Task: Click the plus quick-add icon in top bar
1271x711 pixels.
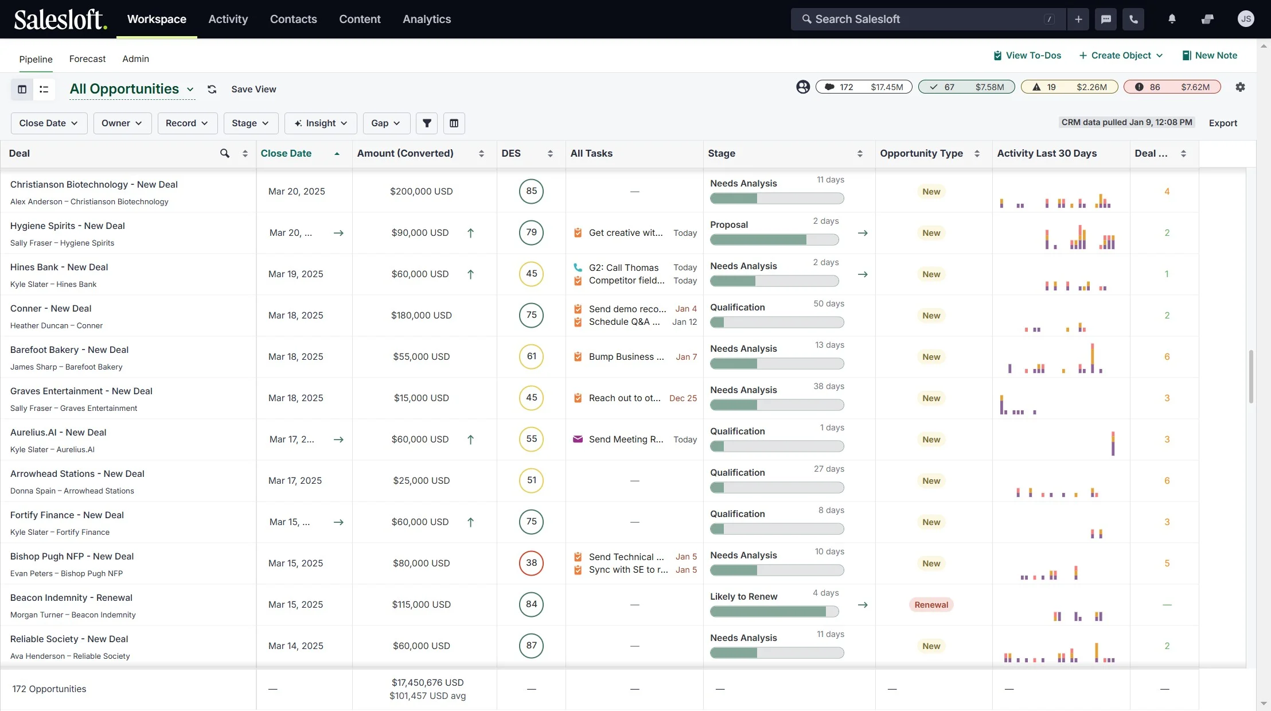Action: pos(1078,19)
